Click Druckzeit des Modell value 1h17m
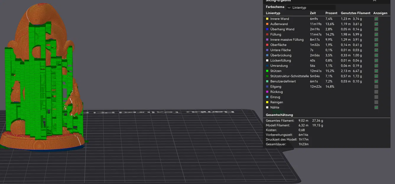This screenshot has height=184, width=395. tap(303, 140)
